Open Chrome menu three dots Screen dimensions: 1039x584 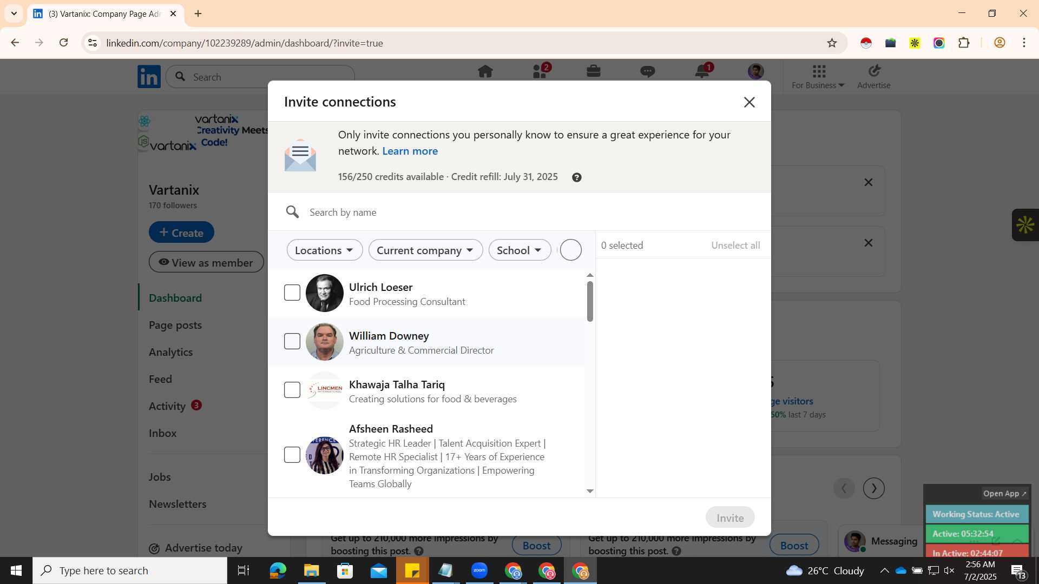[1024, 43]
